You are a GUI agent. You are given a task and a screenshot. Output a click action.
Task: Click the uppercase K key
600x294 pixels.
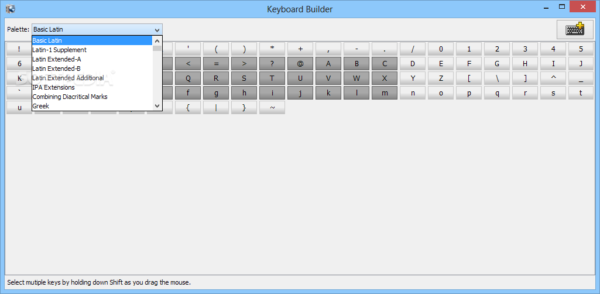point(19,78)
